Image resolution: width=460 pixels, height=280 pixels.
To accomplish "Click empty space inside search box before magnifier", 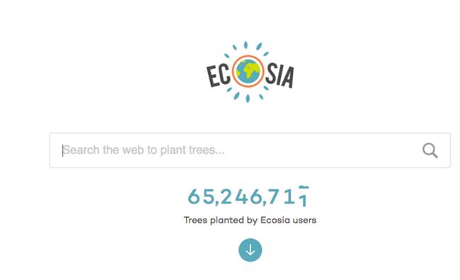I will coord(323,151).
